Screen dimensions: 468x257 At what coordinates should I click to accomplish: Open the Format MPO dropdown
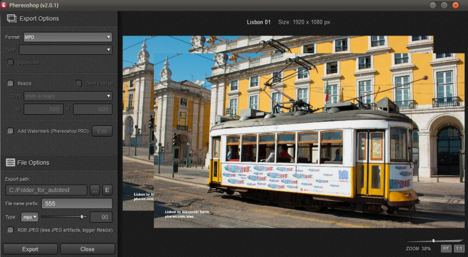[68, 37]
